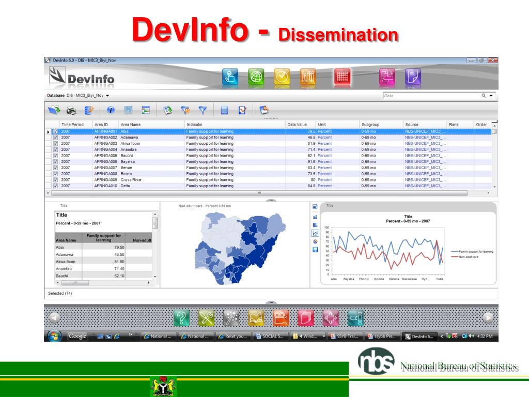Open the orange video camera tour icon
Screen dimensions: 529x397
click(x=281, y=318)
